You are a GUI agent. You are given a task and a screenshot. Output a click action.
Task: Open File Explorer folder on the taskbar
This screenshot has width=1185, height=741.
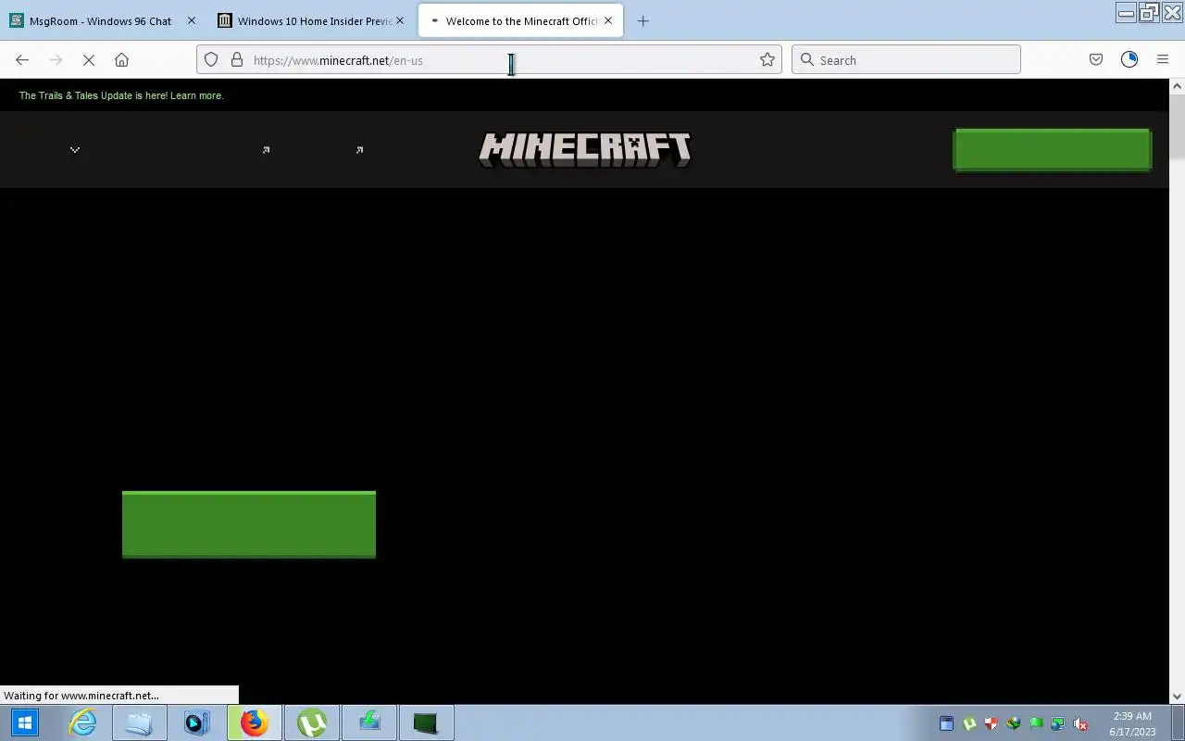click(x=139, y=722)
